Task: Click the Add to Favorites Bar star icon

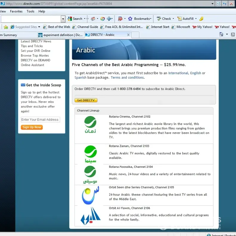Action: (x=6, y=27)
